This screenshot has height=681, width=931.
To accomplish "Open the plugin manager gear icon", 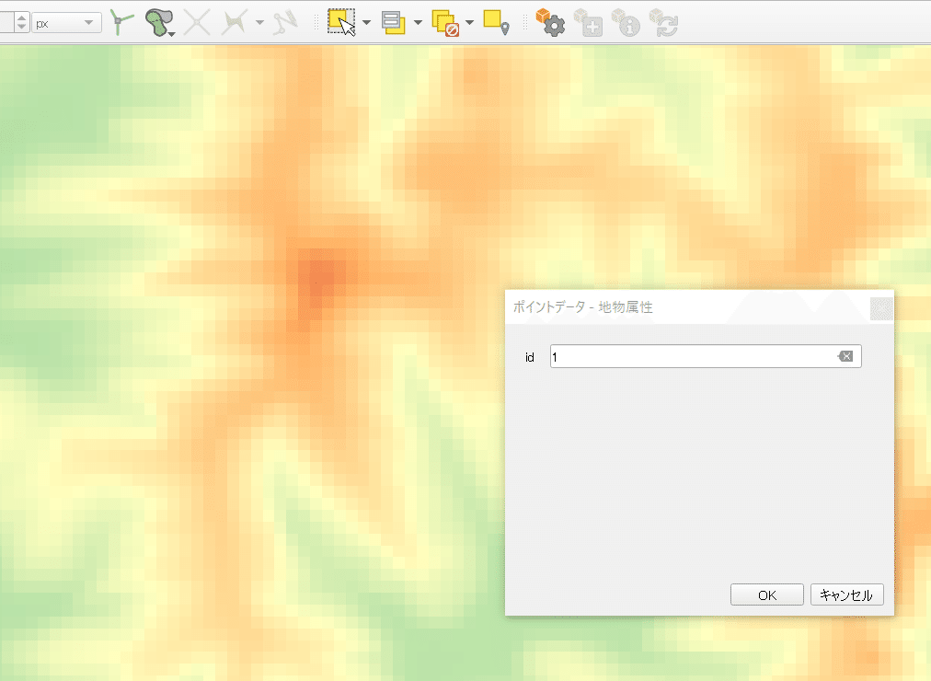I will [550, 23].
